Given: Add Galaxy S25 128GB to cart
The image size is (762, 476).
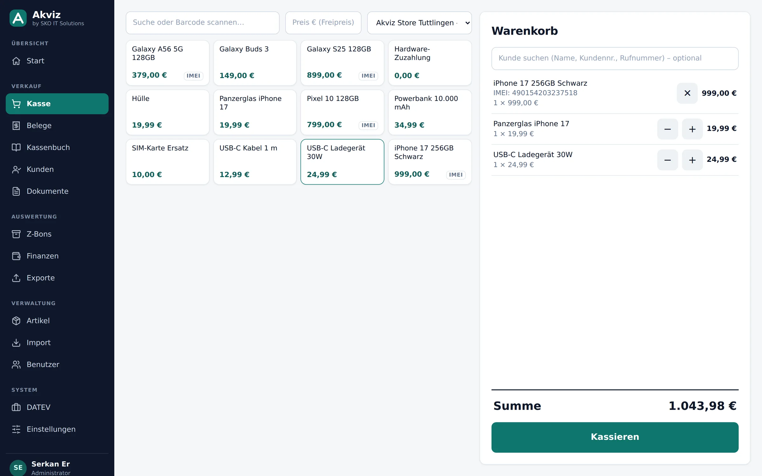Looking at the screenshot, I should point(342,63).
